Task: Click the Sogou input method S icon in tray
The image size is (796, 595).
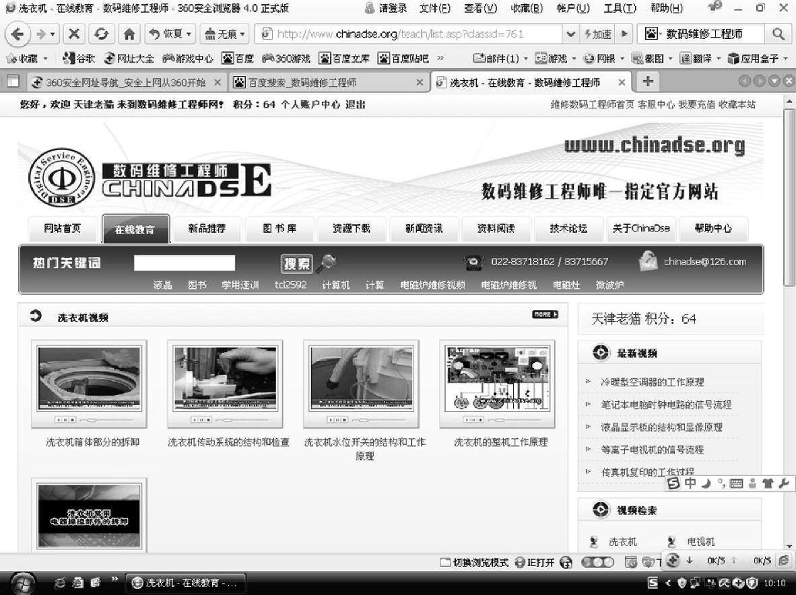Action: [653, 584]
